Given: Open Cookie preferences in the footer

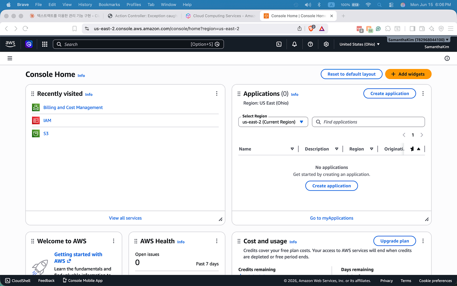Looking at the screenshot, I should [x=435, y=281].
